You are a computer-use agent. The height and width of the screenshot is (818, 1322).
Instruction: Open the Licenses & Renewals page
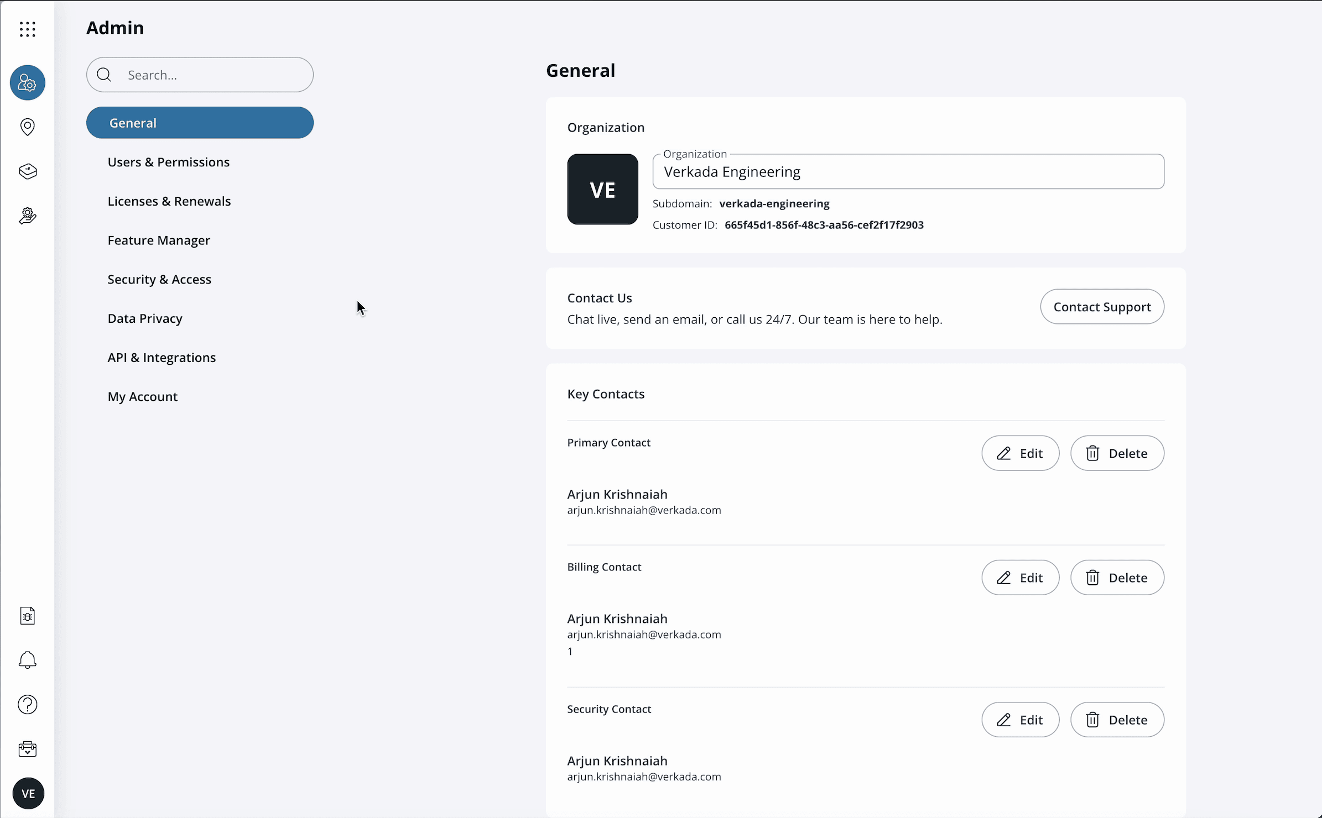(169, 201)
